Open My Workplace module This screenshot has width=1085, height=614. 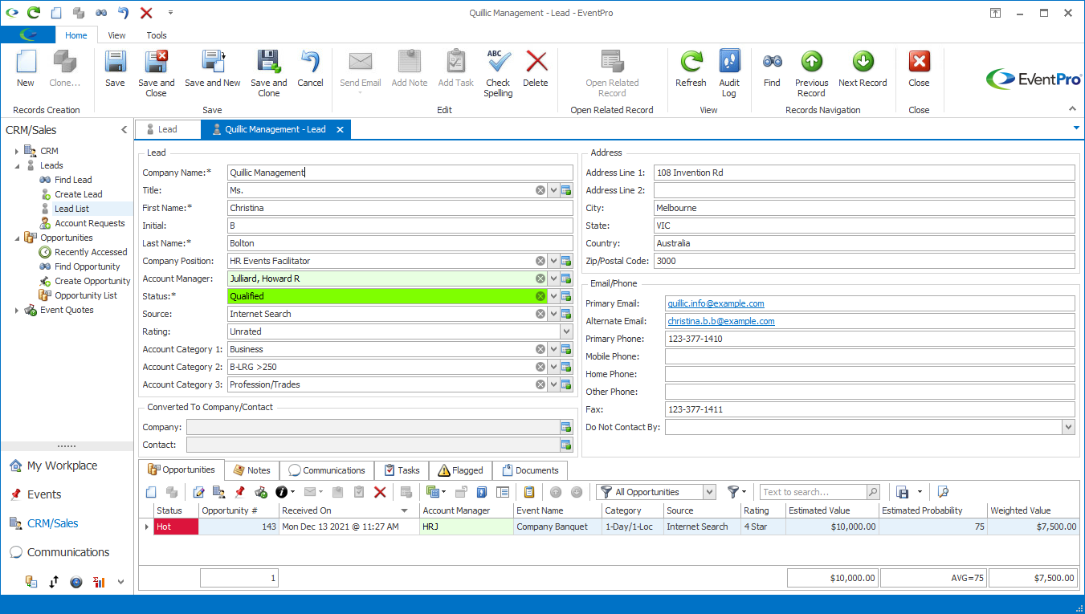click(62, 466)
